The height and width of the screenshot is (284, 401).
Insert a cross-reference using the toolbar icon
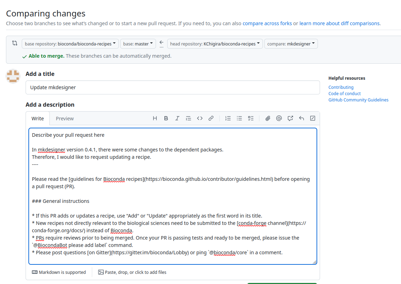(x=290, y=118)
